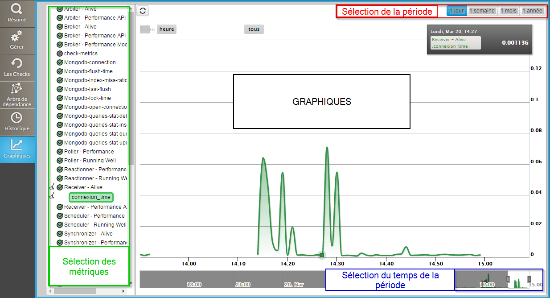Click status icon beside Mongodb-open-connectio

(60, 107)
